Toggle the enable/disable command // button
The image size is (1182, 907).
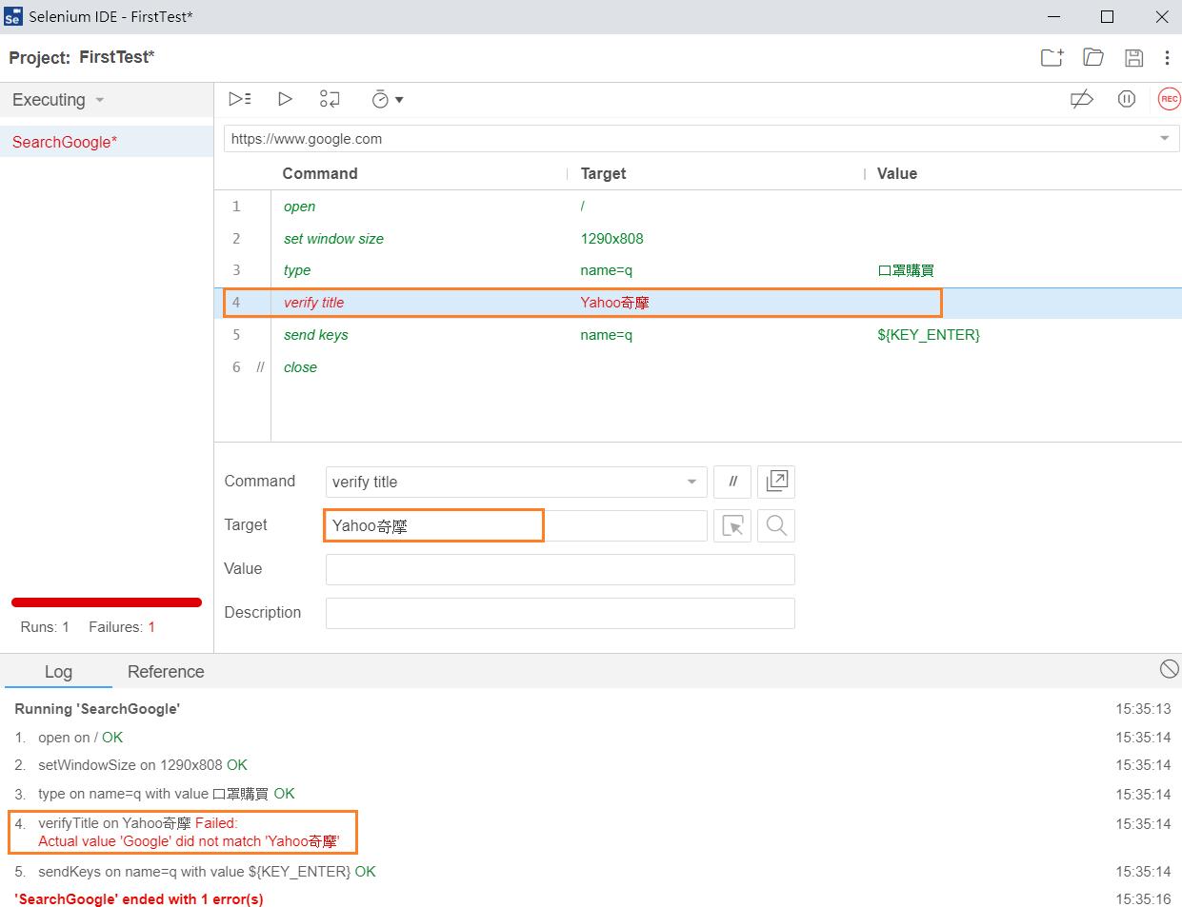pos(732,482)
